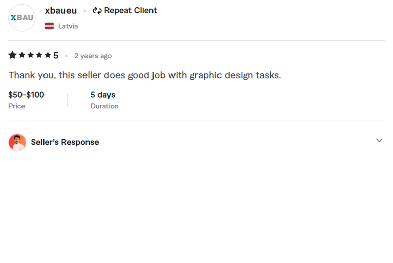The height and width of the screenshot is (263, 393).
Task: Click the Latvia flag icon
Action: [x=49, y=26]
